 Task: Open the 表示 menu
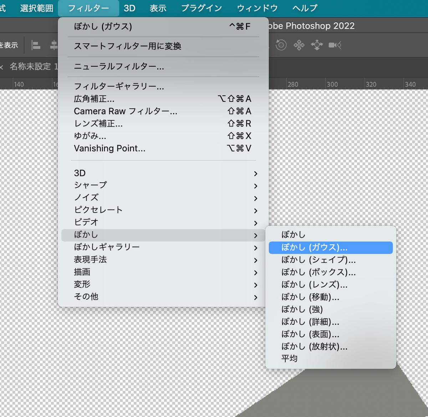[158, 8]
